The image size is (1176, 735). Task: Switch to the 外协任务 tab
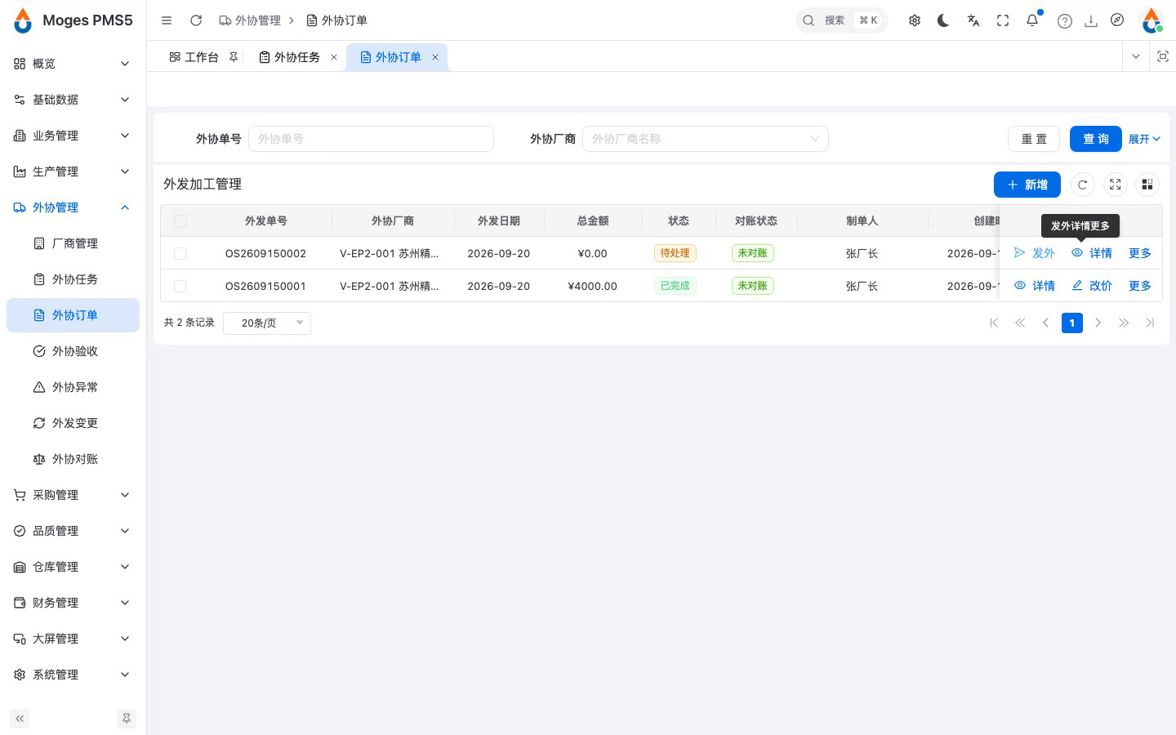(297, 57)
